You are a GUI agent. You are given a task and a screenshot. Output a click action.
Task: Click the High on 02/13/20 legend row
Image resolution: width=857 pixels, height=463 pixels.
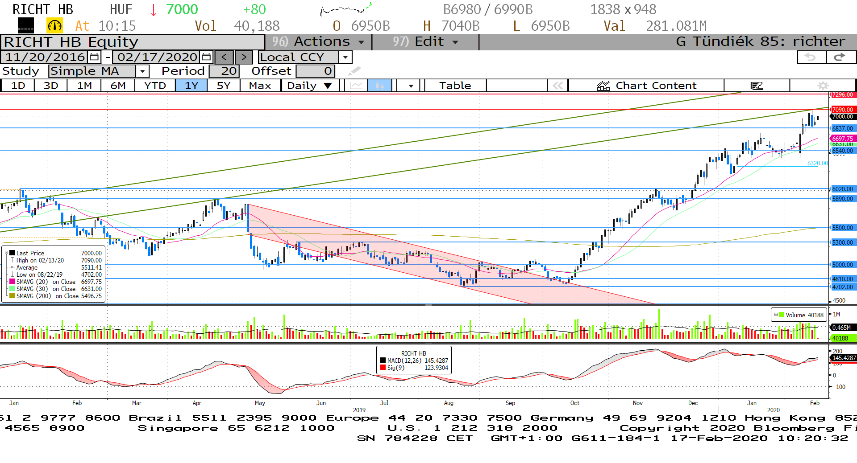[55, 260]
